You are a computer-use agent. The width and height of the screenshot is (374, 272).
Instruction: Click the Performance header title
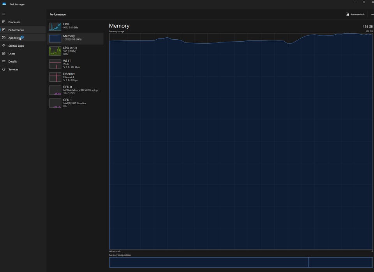58,14
